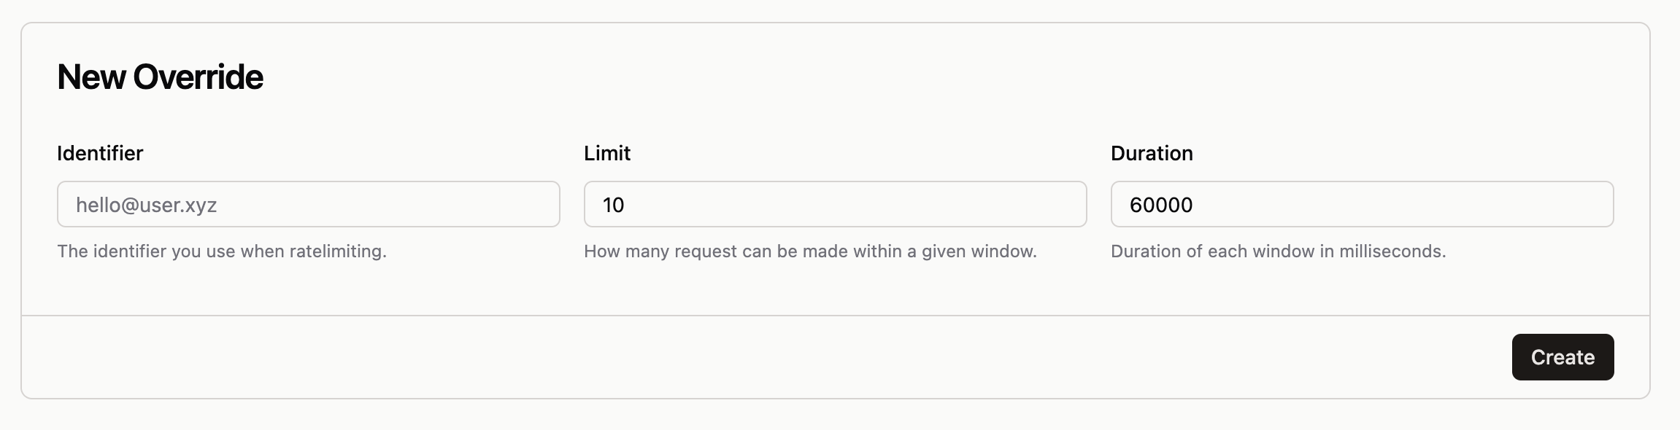Select the Limit input field
Viewport: 1680px width, 430px height.
point(836,204)
